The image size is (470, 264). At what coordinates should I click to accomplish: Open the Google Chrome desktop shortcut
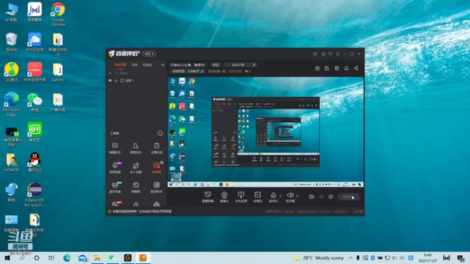(x=58, y=14)
